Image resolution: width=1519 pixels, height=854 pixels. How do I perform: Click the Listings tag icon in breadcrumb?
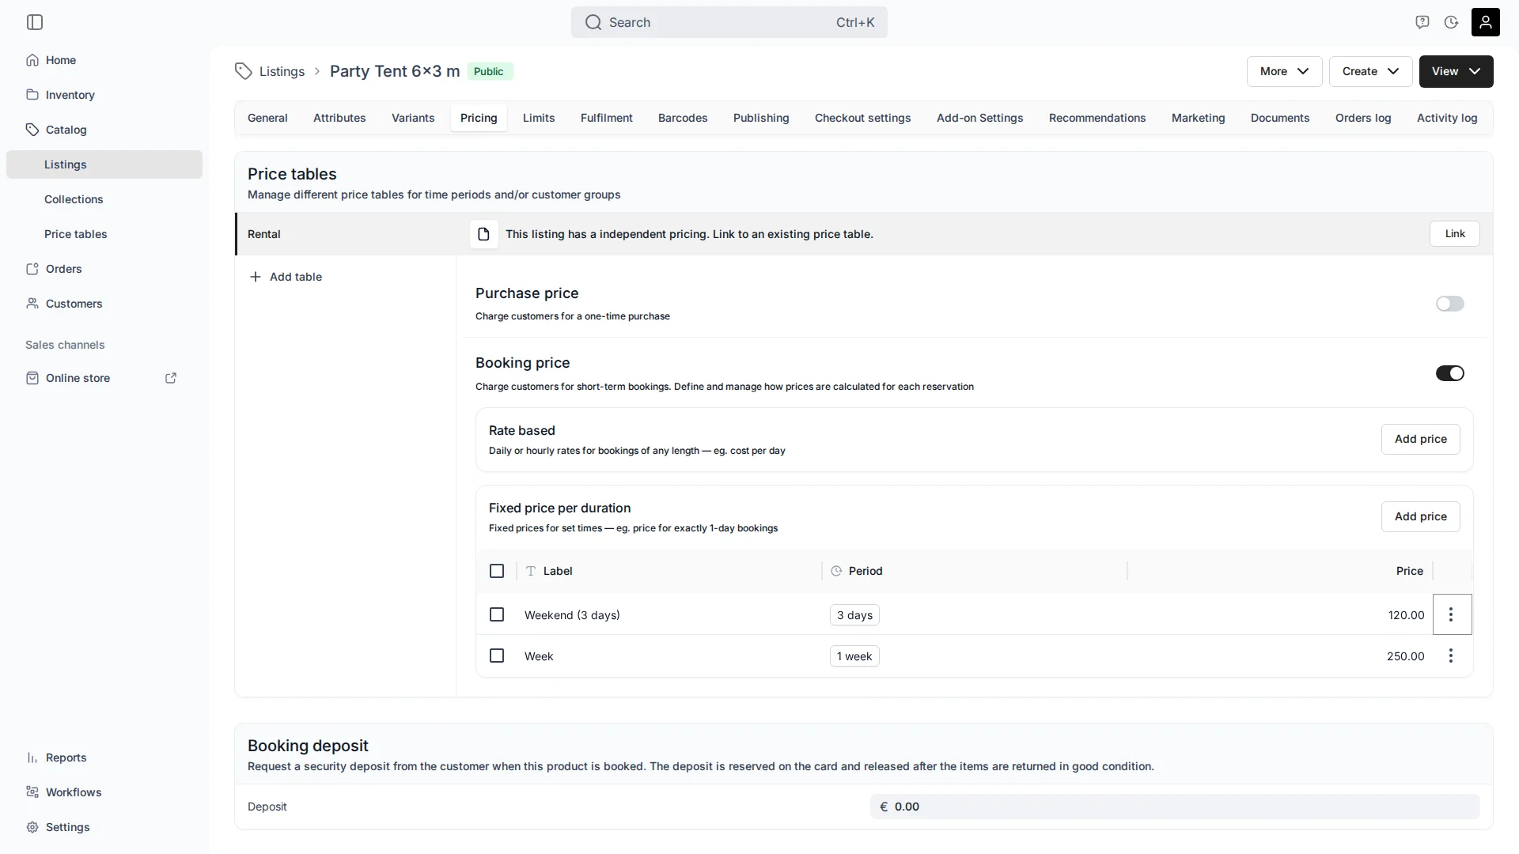click(x=243, y=71)
